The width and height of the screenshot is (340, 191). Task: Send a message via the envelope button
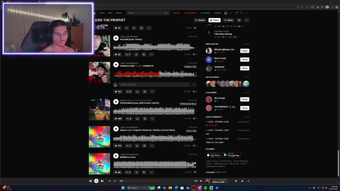[239, 20]
